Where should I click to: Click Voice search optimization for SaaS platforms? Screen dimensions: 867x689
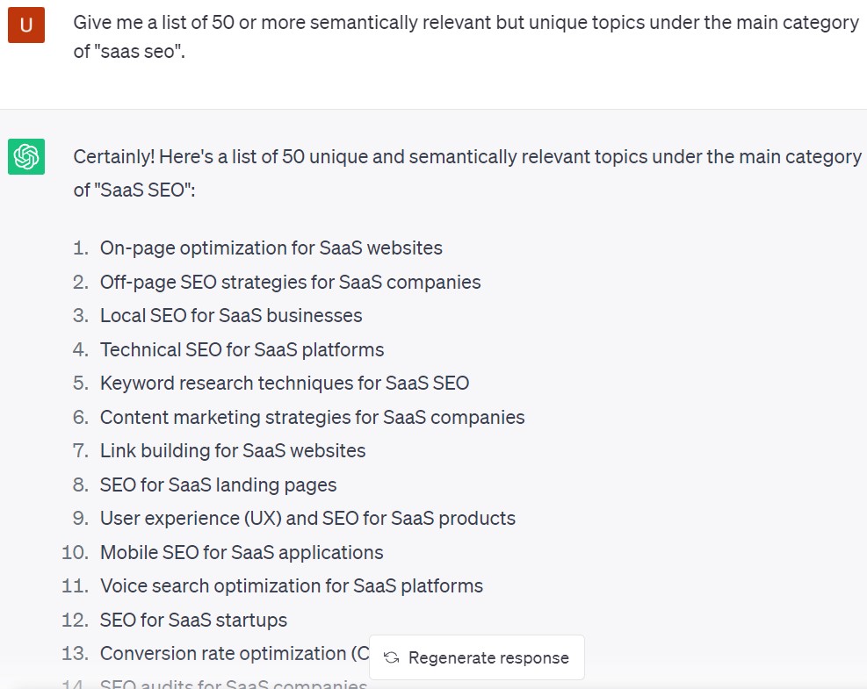pos(292,586)
